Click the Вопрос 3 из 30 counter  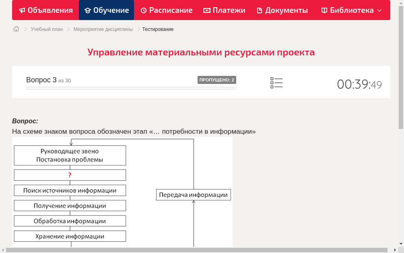[48, 80]
